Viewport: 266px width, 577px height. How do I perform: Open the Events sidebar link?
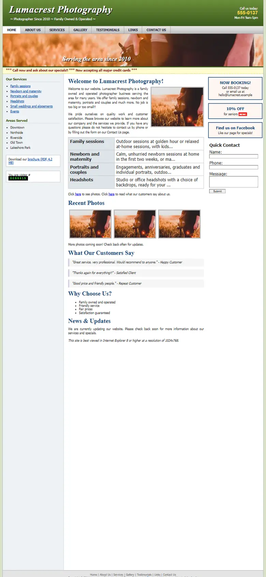(15, 111)
